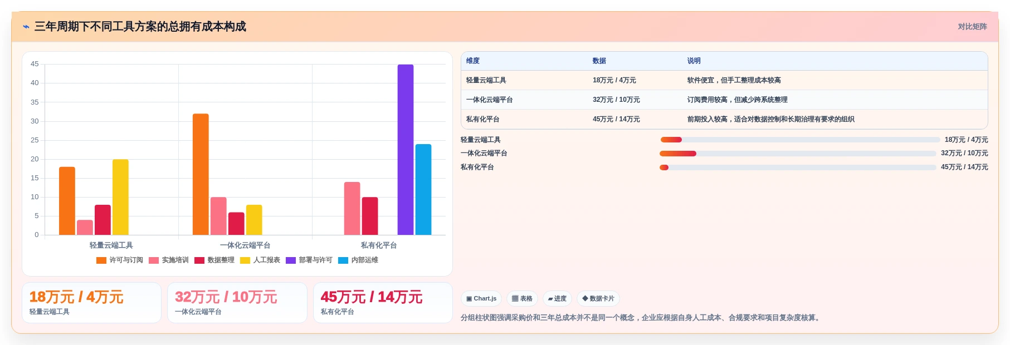Click the yellow 人工报表 bar in 轻量云端工具
1010x345 pixels.
[120, 197]
